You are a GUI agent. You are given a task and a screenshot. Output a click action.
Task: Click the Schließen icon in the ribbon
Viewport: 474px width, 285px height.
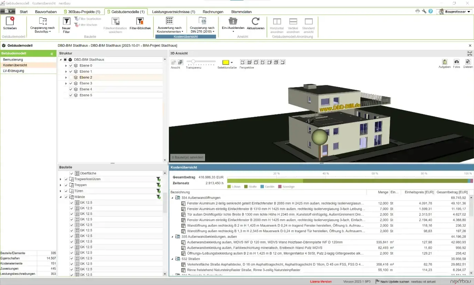click(x=10, y=21)
